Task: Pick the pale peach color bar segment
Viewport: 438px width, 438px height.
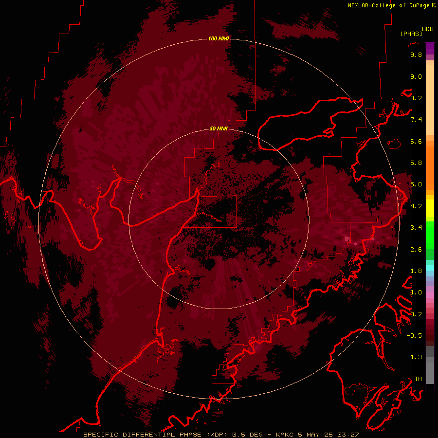Action: tap(430, 100)
